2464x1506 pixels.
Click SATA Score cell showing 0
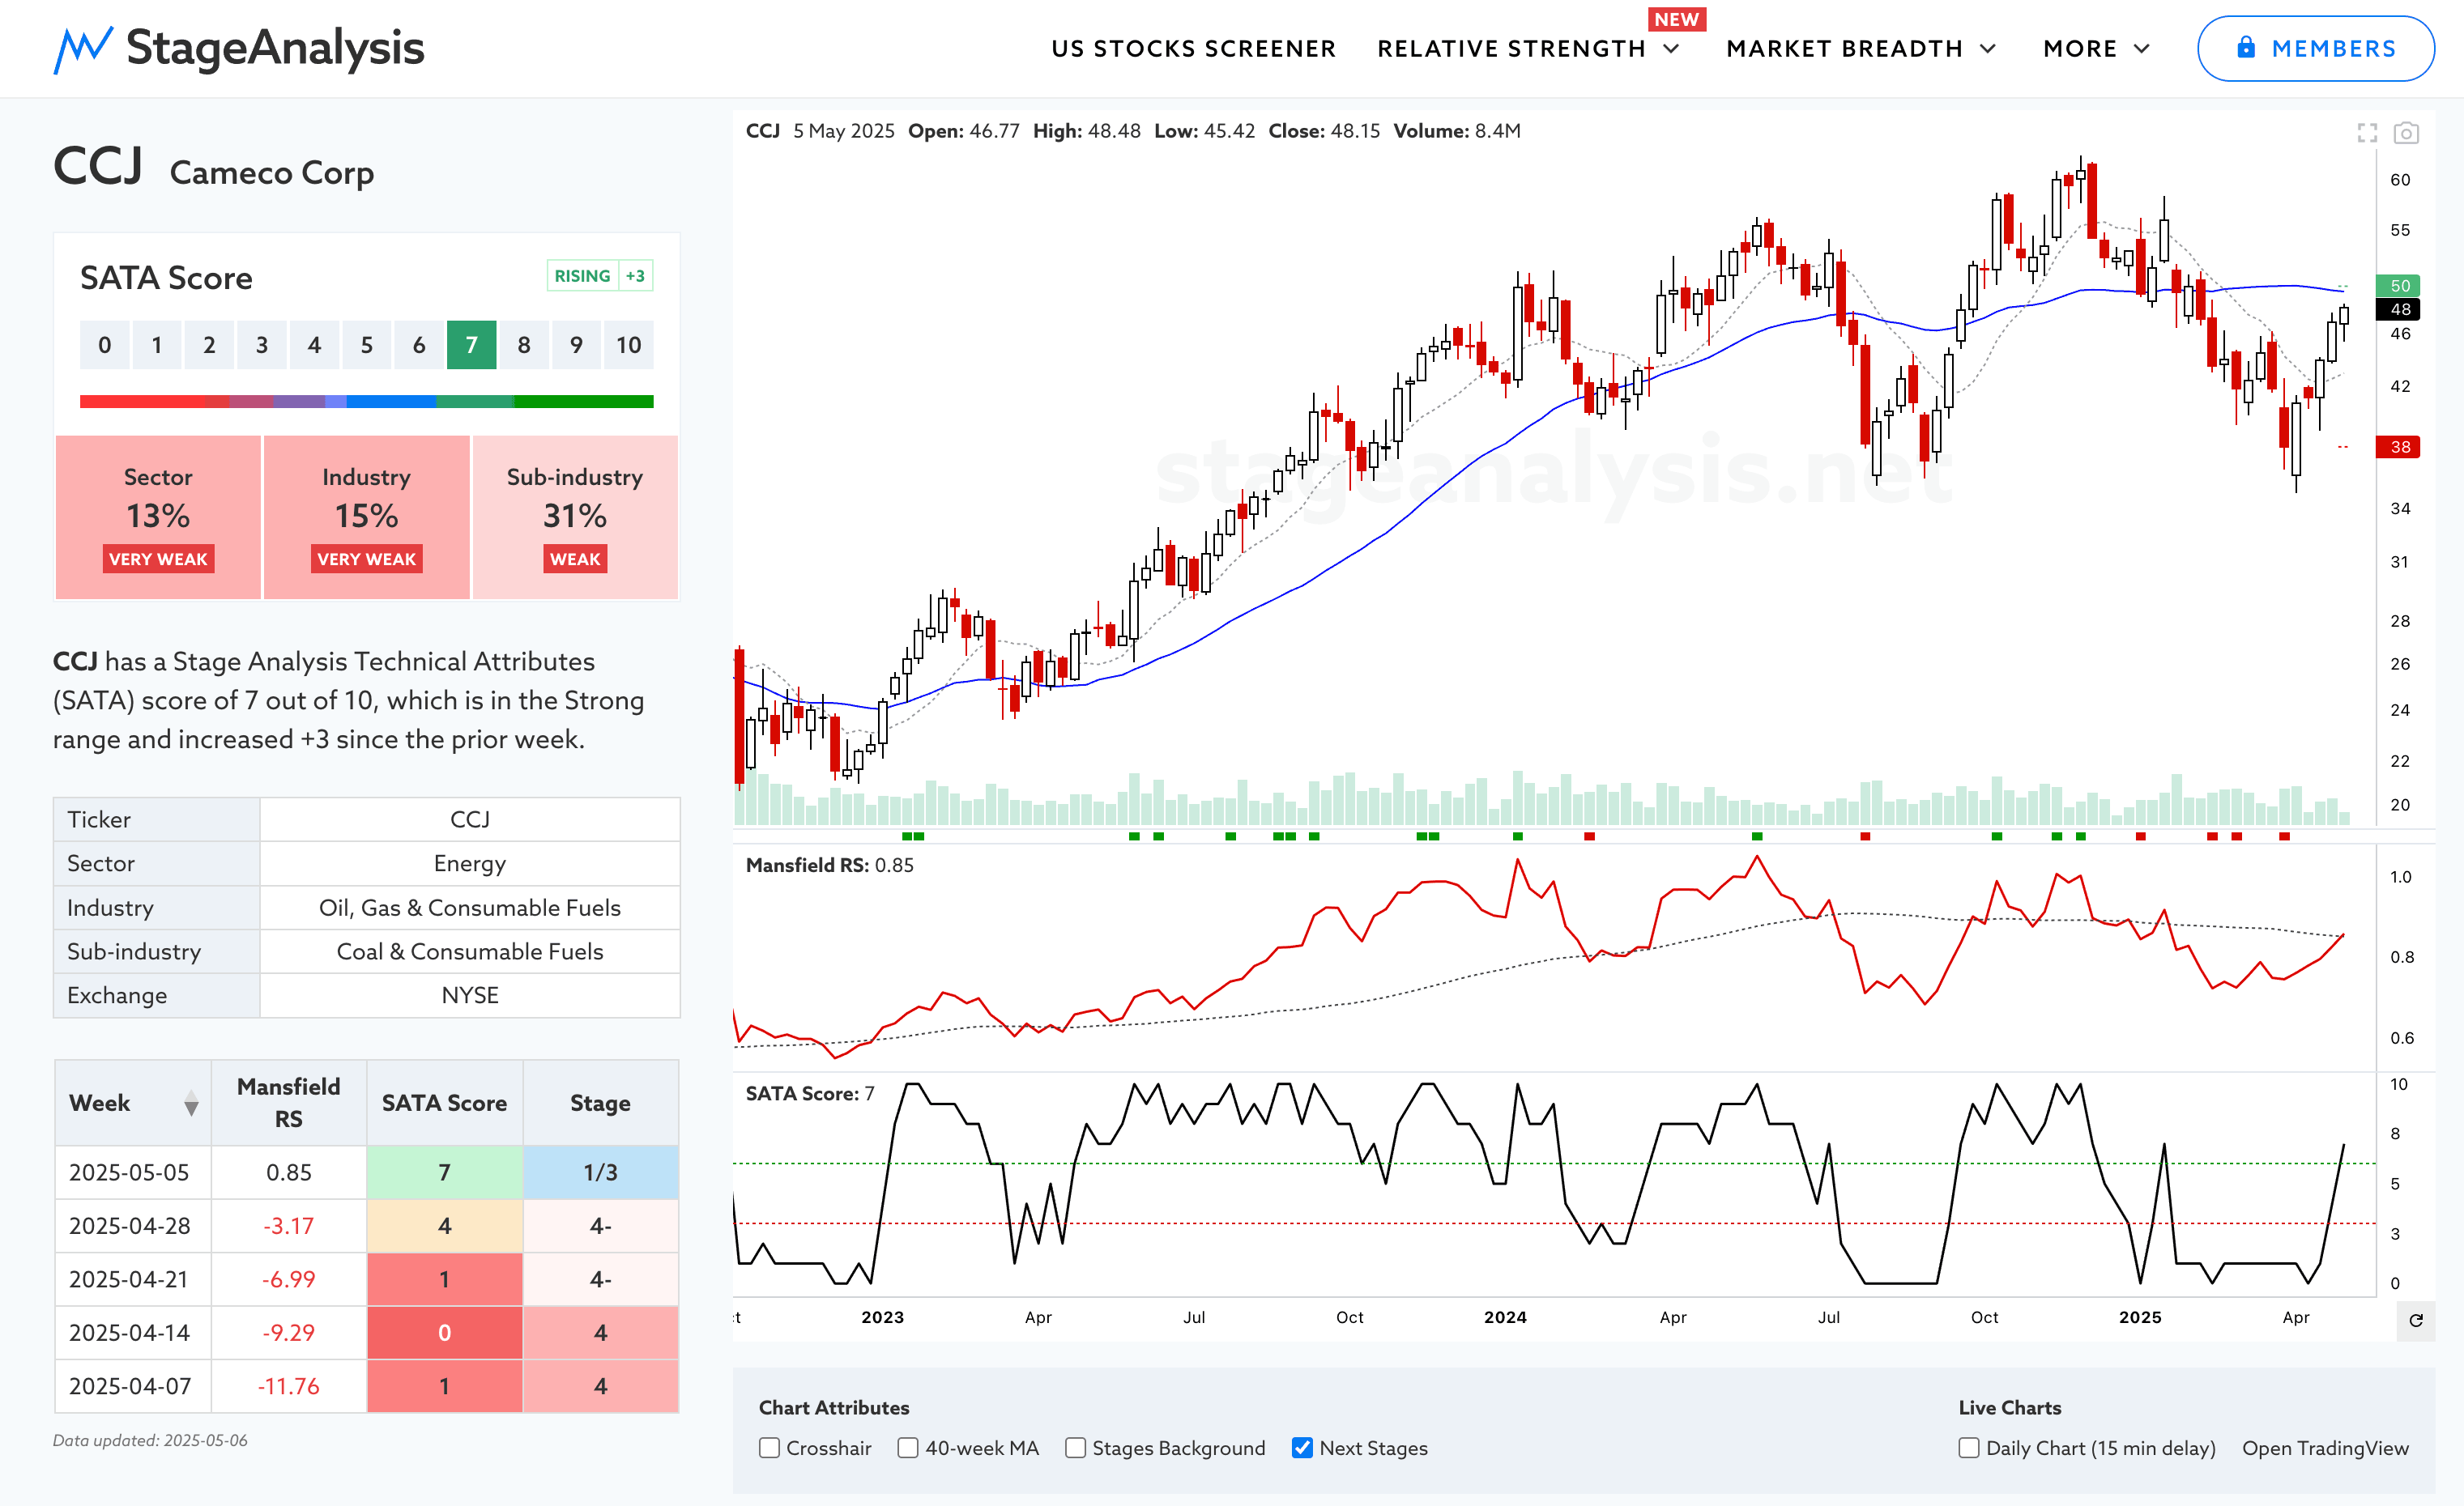click(444, 1332)
